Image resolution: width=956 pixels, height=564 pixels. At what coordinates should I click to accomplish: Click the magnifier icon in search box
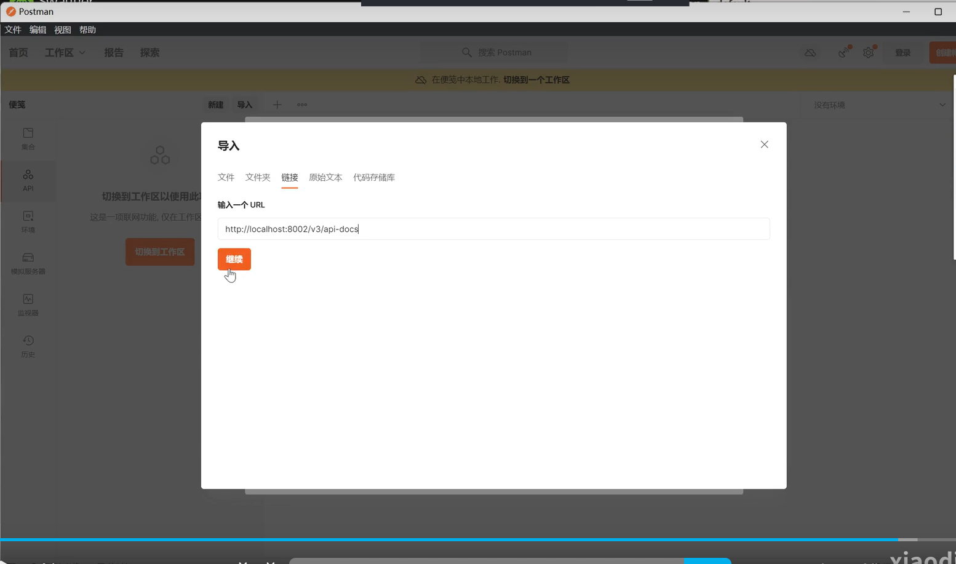pos(467,52)
